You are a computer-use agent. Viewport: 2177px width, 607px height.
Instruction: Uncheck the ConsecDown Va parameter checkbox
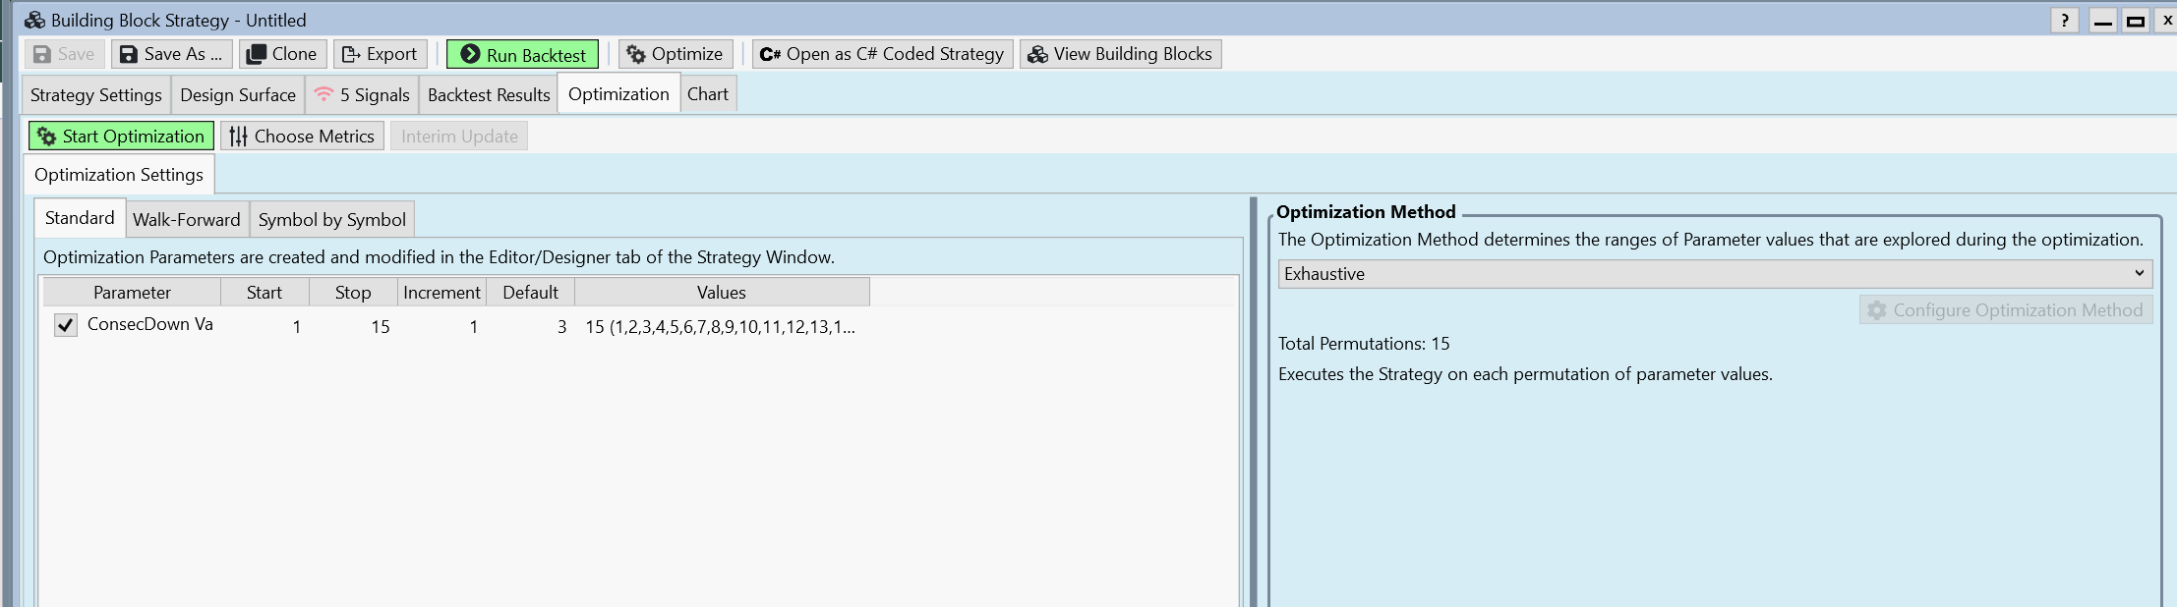click(x=66, y=325)
